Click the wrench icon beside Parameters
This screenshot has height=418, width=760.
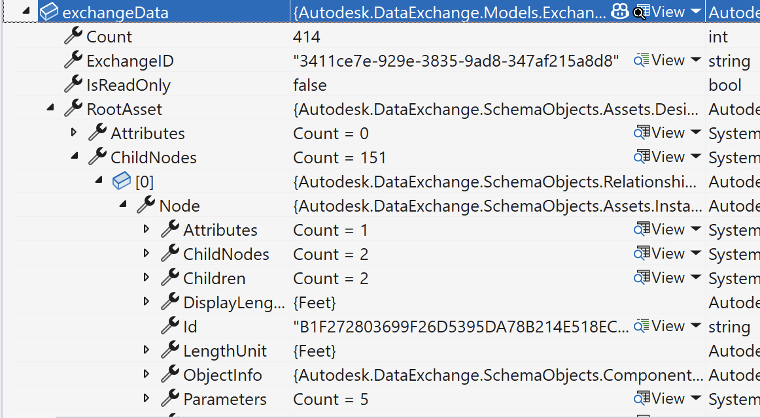pos(170,398)
